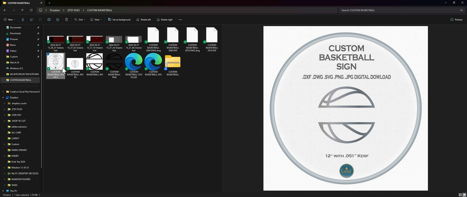
Task: Toggle the Preview pane button
Action: coord(457,20)
